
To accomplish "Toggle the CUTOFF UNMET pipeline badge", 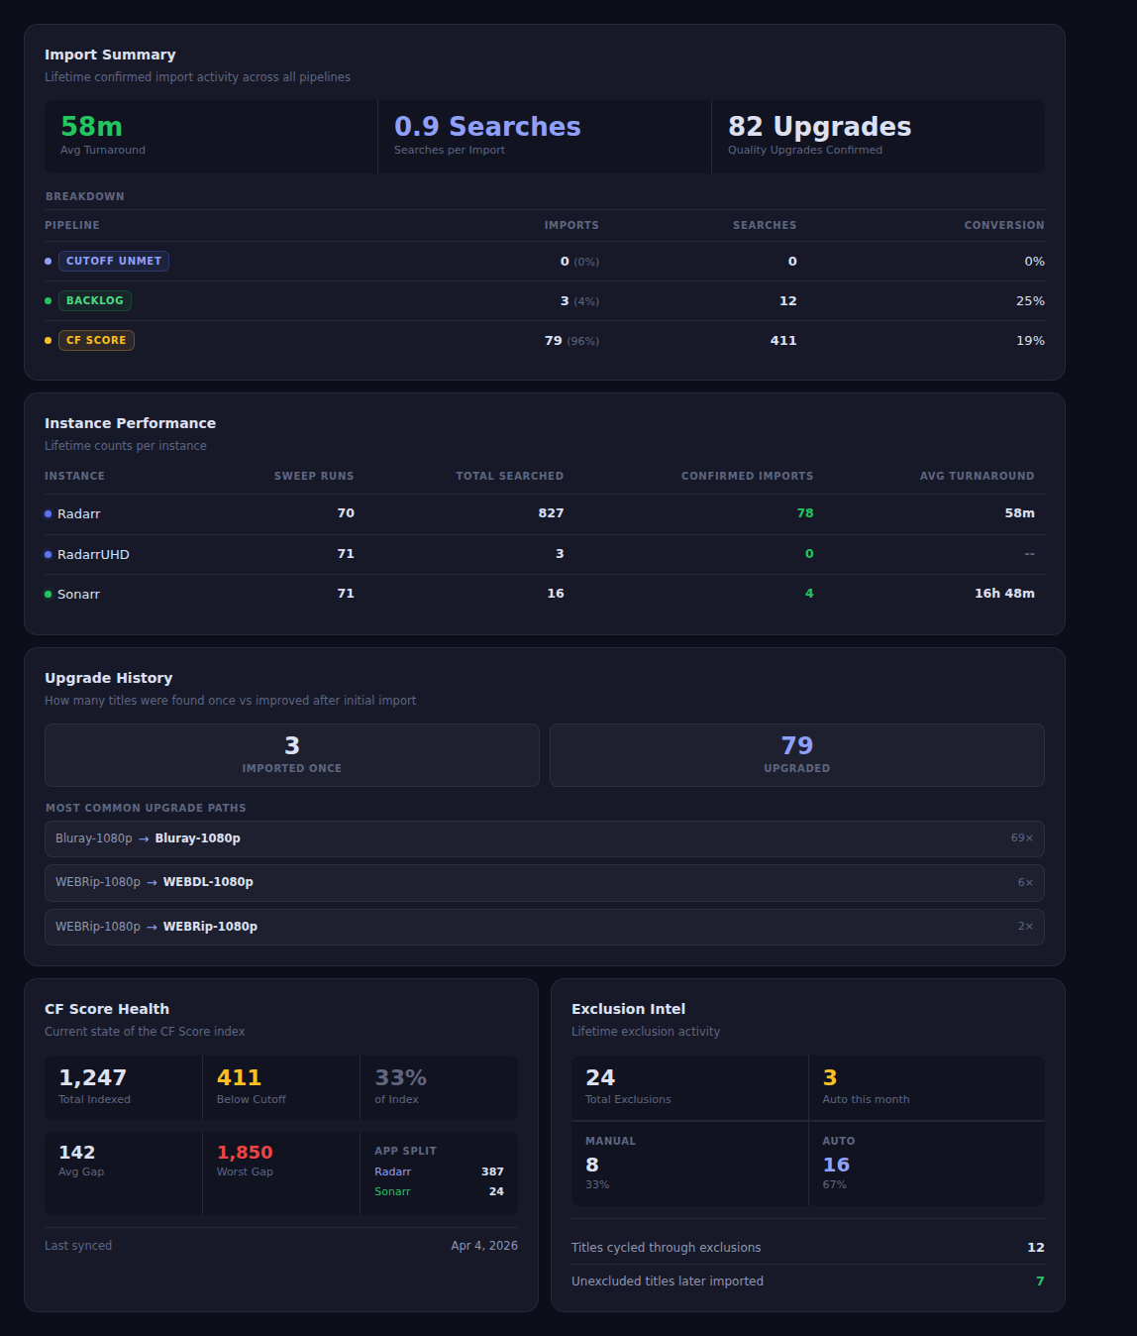I will (113, 261).
